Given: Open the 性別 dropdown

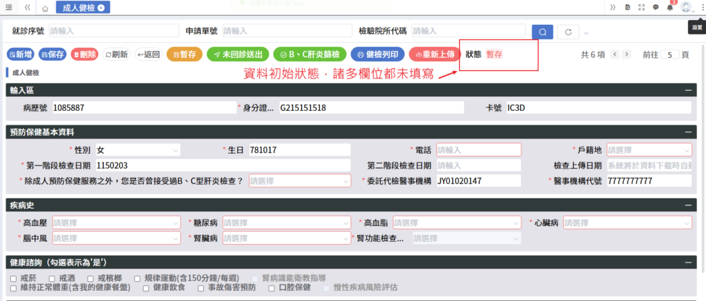Looking at the screenshot, I should [137, 149].
